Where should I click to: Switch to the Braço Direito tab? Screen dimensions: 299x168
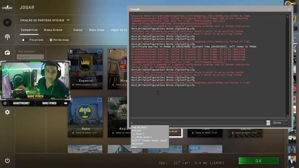tap(53, 30)
